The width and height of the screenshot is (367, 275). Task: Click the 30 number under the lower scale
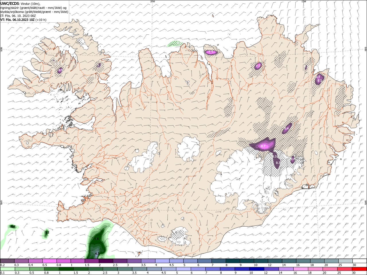click(354, 273)
